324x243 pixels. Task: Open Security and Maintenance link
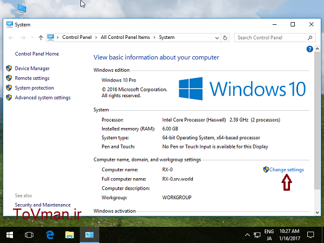[43, 205]
